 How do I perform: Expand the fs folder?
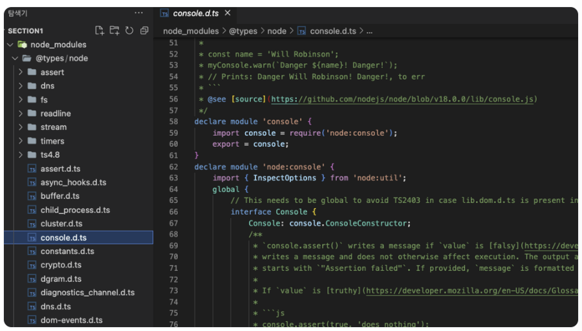(x=21, y=100)
